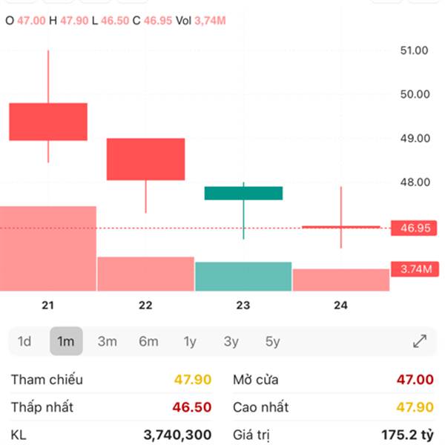Click the Tham chiếu value 47.90
The width and height of the screenshot is (445, 445).
[x=193, y=380]
